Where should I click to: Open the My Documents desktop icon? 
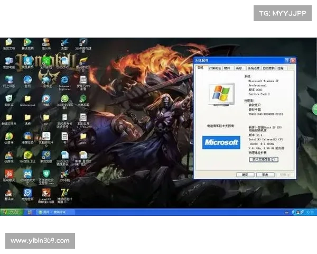[x=9, y=43]
